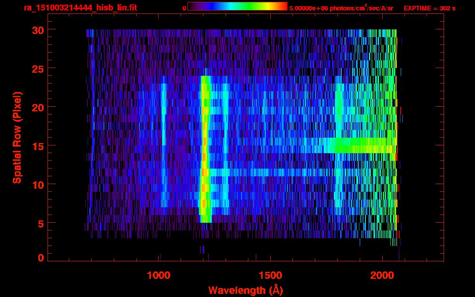
Task: Click the 1000 wavelength tick label
Action: (159, 275)
